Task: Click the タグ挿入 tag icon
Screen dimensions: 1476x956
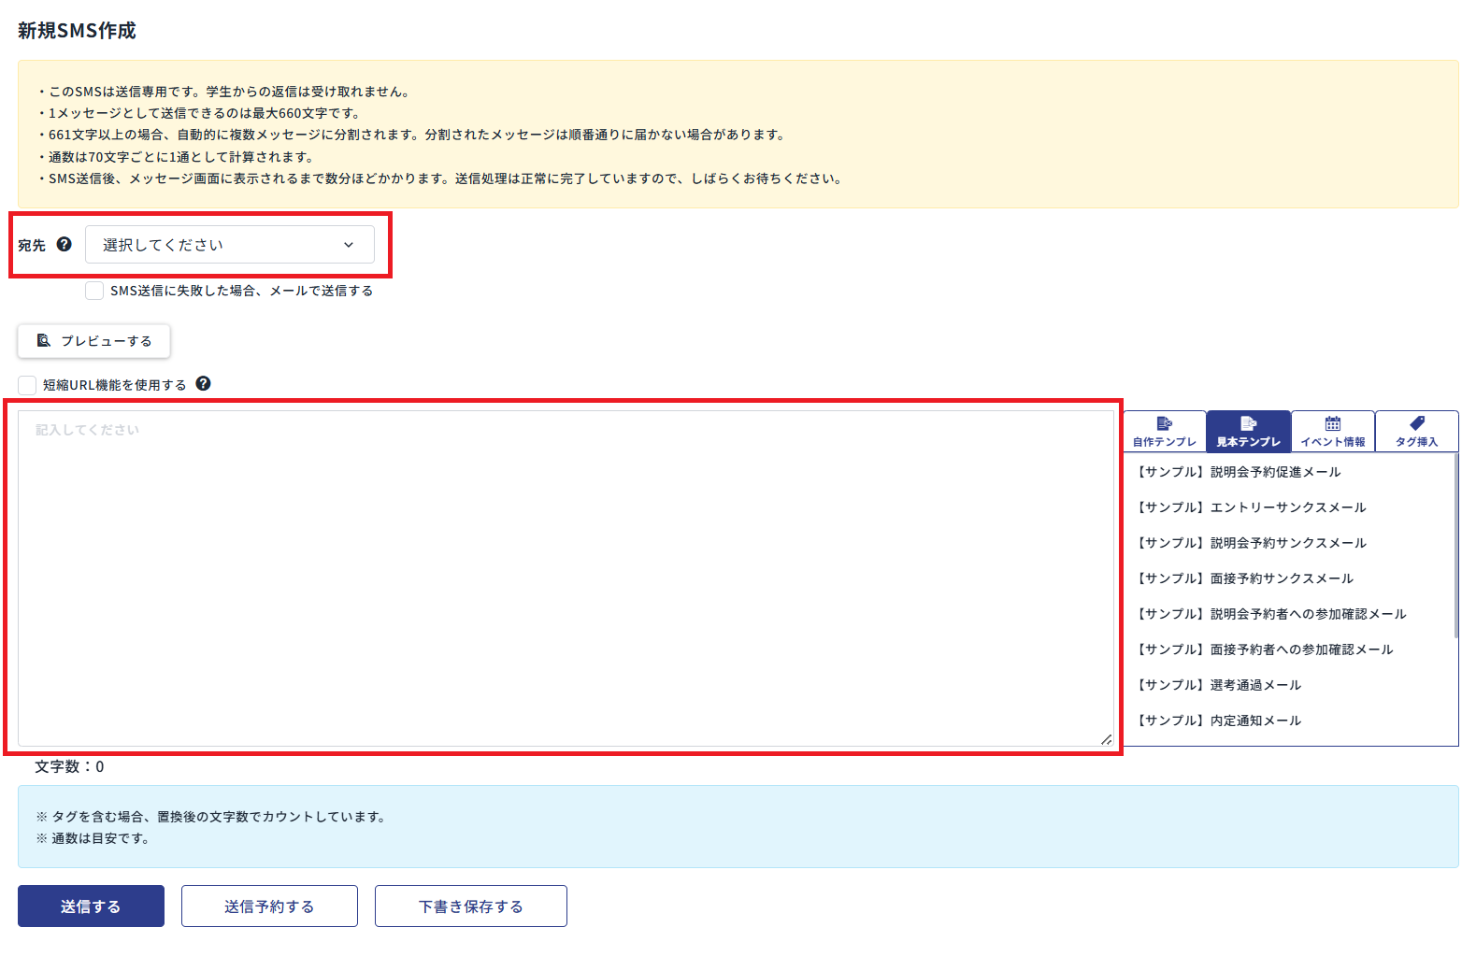Action: click(1416, 423)
